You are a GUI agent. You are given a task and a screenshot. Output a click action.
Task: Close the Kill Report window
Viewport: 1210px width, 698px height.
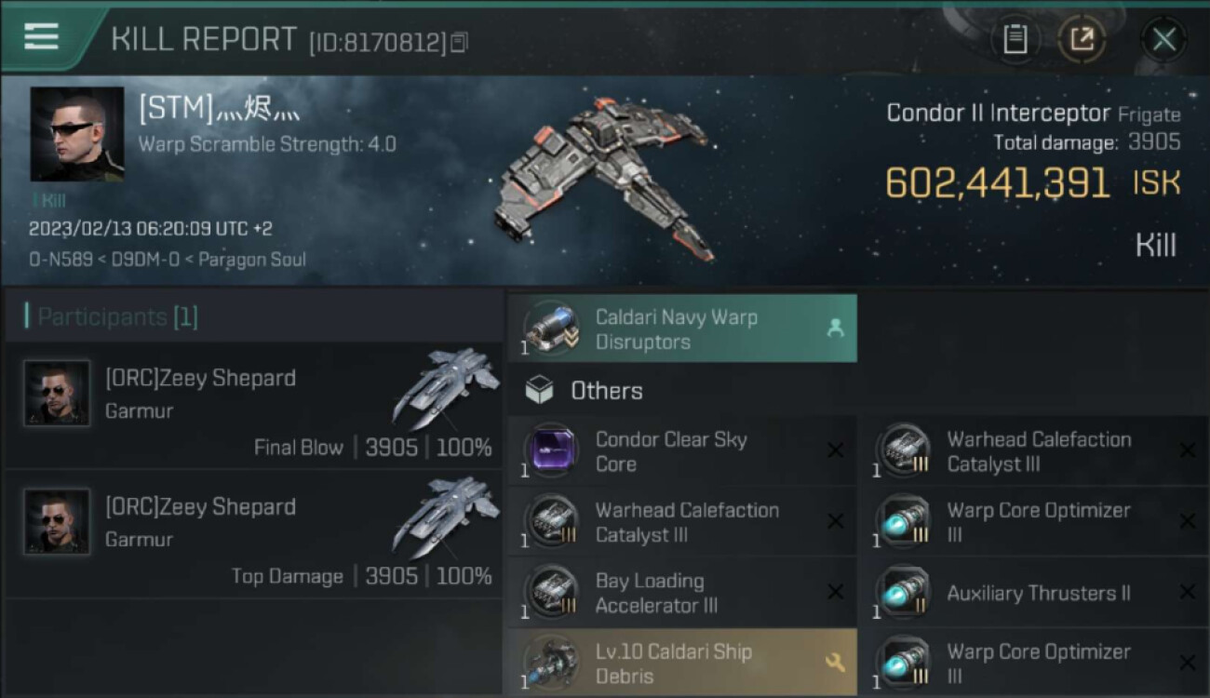coord(1163,39)
